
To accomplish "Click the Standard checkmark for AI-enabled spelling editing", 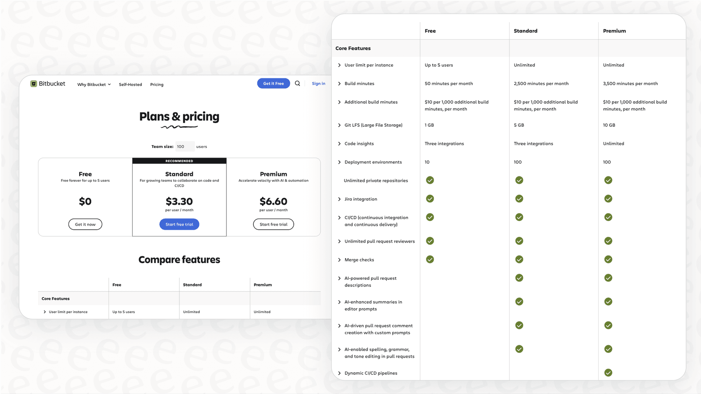I will 519,349.
